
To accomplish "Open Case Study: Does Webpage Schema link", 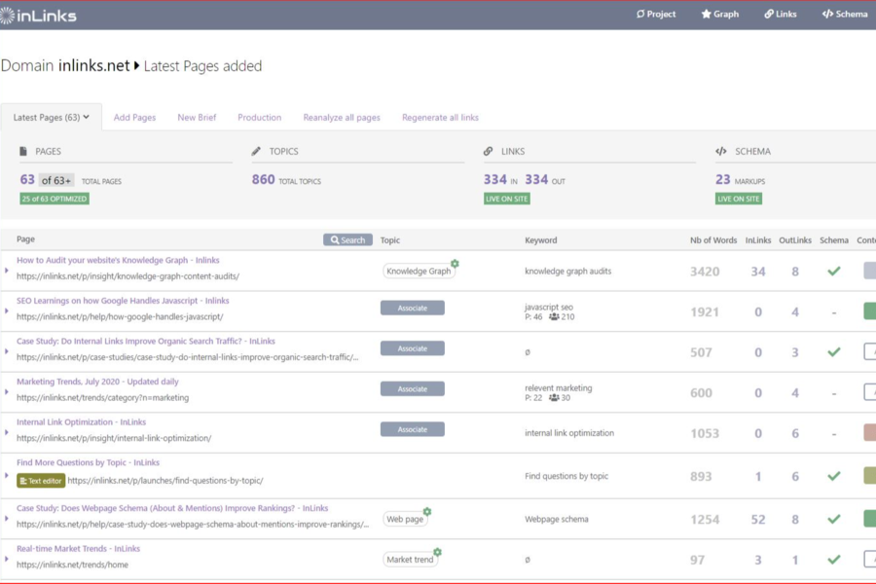I will tap(172, 508).
